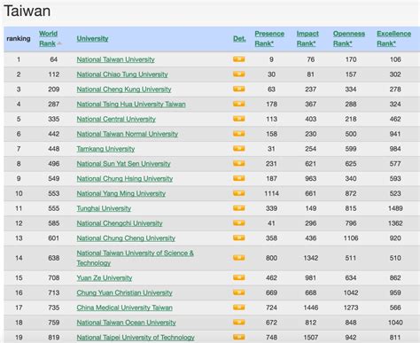Open National Taipei University of Technology link
Image resolution: width=420 pixels, height=343 pixels.
136,337
